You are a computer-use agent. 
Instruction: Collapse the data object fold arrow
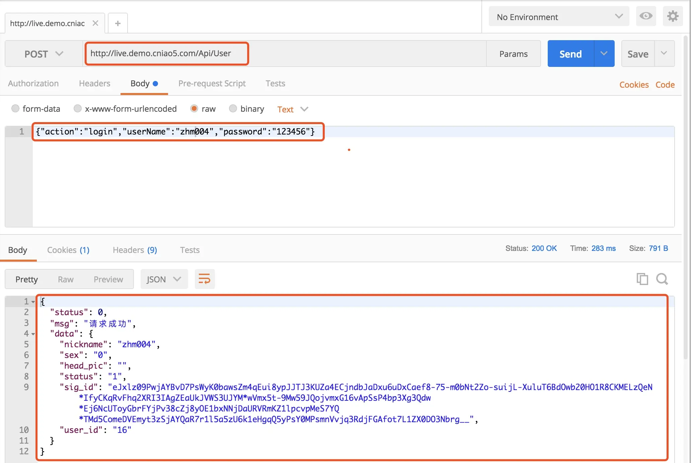coord(33,334)
